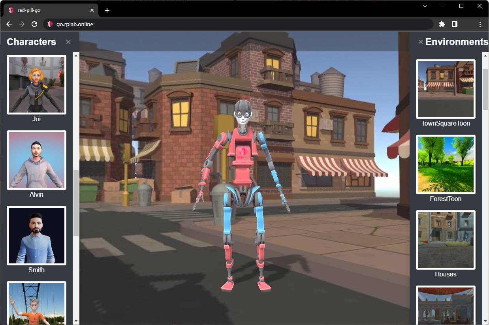Open the browser extensions puzzle icon

pyautogui.click(x=442, y=24)
